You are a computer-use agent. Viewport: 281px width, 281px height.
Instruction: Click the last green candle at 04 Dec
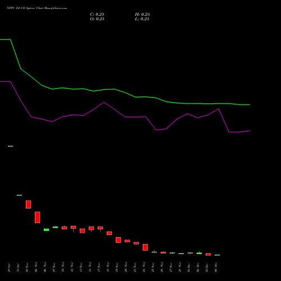coord(217,255)
